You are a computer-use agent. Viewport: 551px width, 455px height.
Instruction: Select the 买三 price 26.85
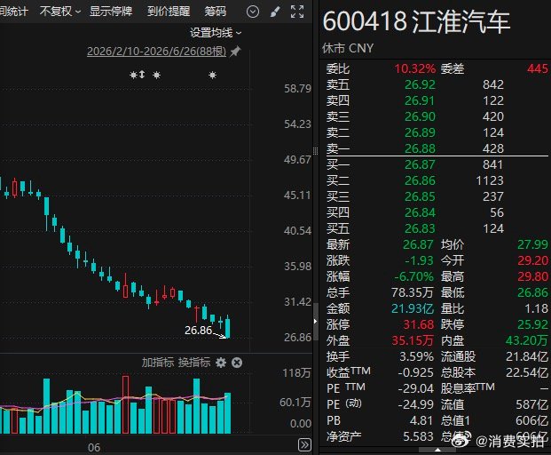[420, 196]
